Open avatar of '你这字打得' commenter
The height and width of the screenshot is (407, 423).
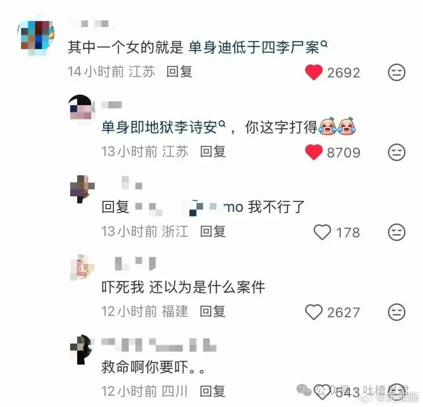coord(82,107)
